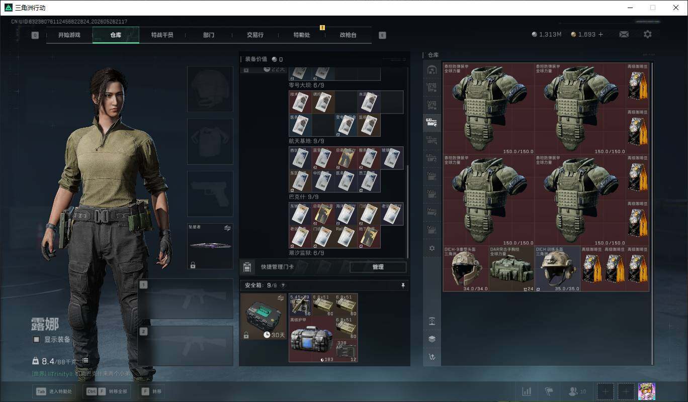Open the 改枪台 tab

pos(348,35)
